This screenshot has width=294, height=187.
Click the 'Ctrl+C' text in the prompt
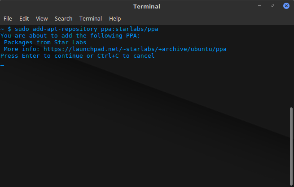[x=108, y=56]
